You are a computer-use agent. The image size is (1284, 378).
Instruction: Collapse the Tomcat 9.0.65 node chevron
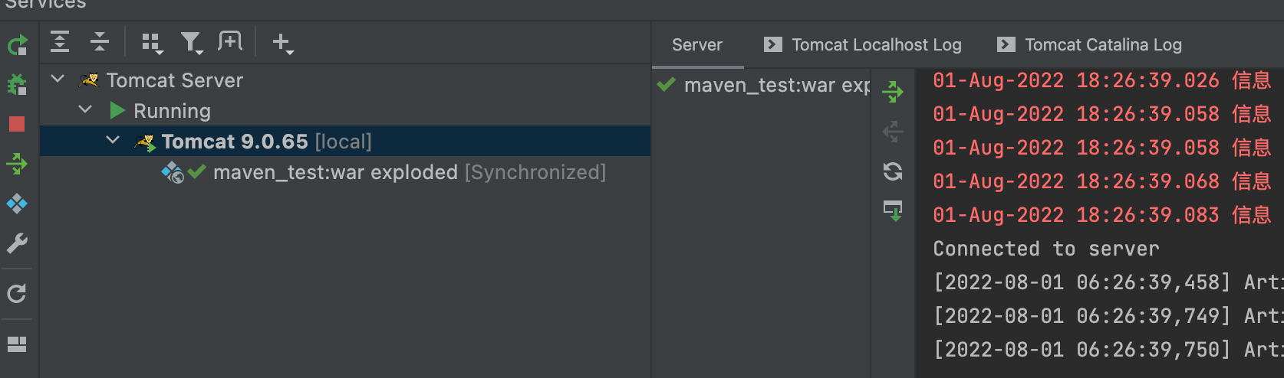point(113,141)
